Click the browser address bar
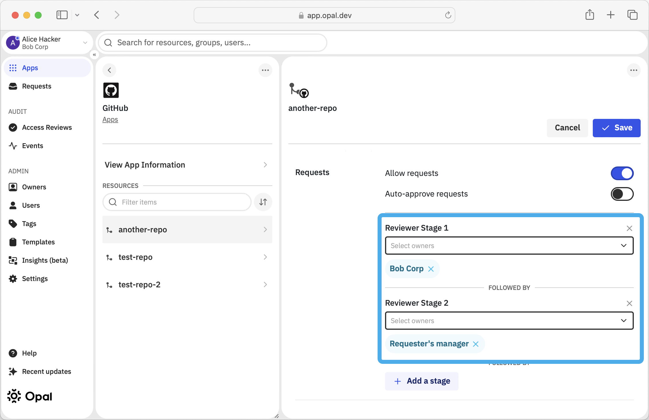649x420 pixels. pyautogui.click(x=324, y=15)
